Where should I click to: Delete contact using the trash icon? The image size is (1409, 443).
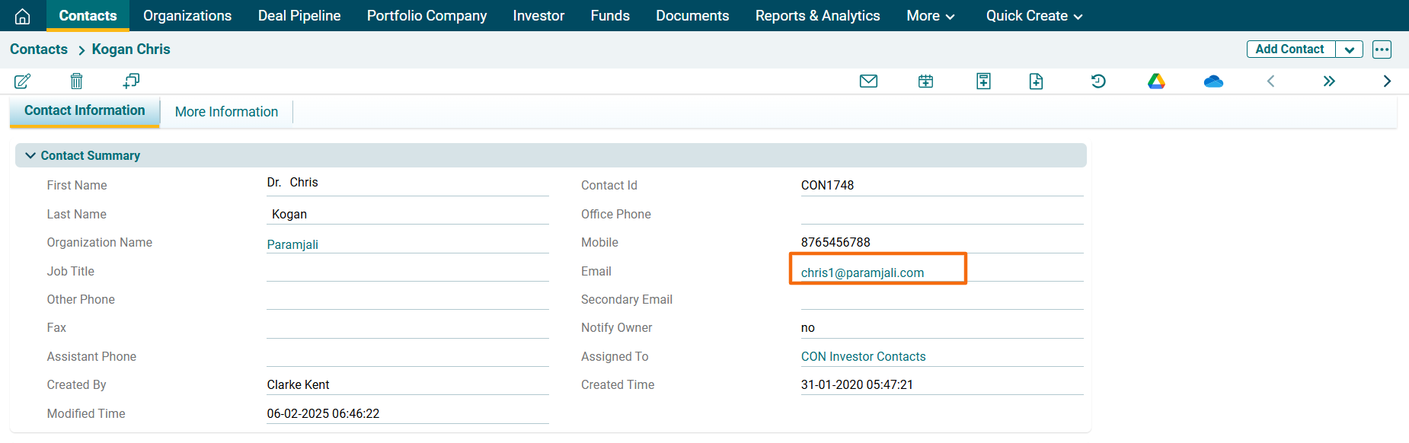tap(76, 81)
